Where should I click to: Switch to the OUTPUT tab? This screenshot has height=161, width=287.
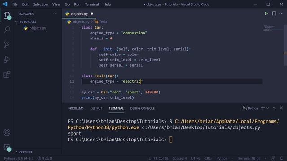point(96,108)
